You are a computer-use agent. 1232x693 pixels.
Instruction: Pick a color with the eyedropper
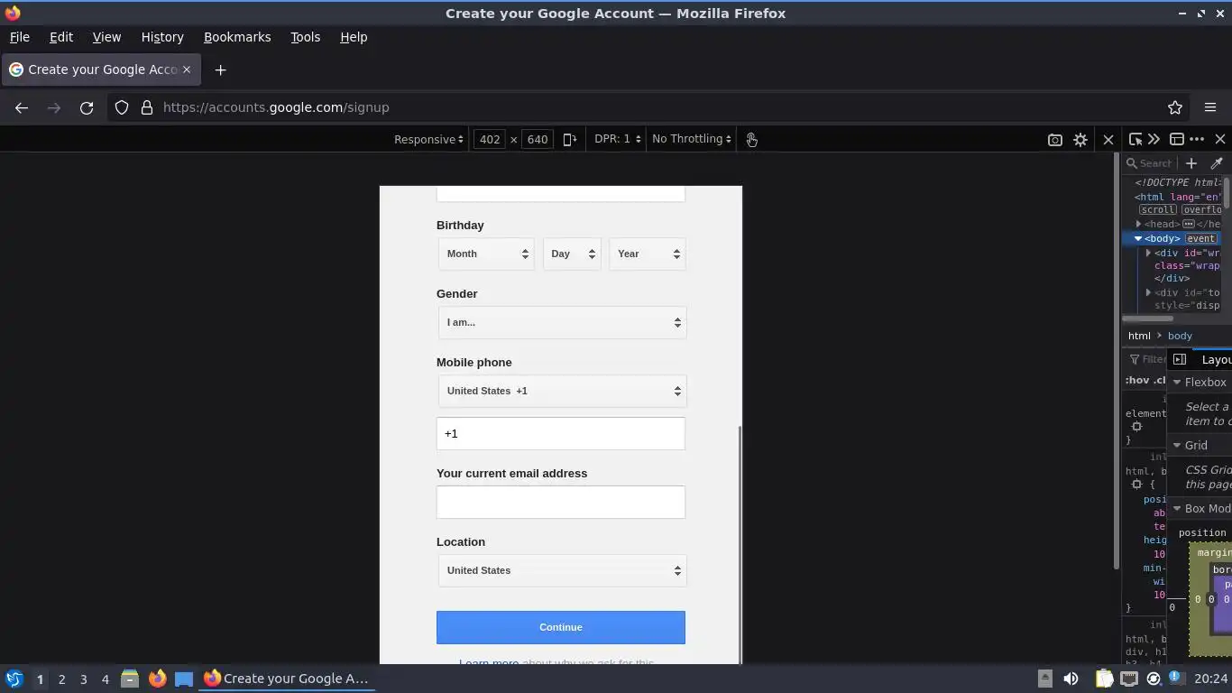(1217, 163)
